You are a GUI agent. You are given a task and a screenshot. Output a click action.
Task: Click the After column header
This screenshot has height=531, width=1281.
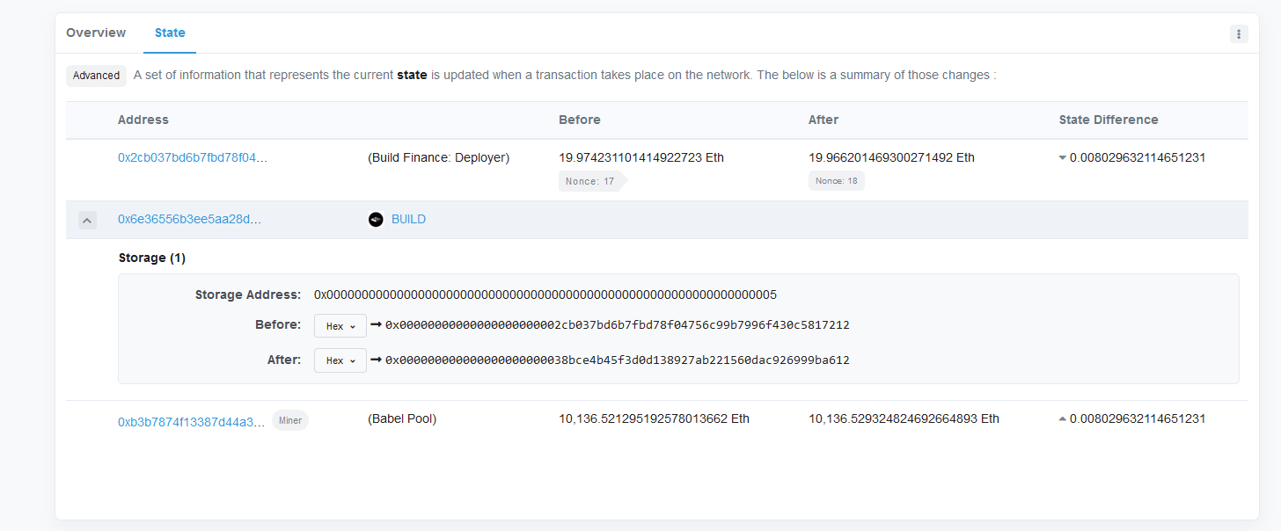(x=823, y=120)
